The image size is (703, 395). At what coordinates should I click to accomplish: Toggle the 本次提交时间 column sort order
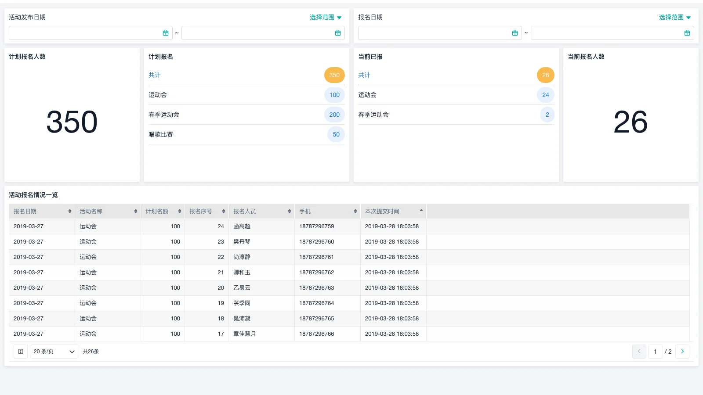421,211
